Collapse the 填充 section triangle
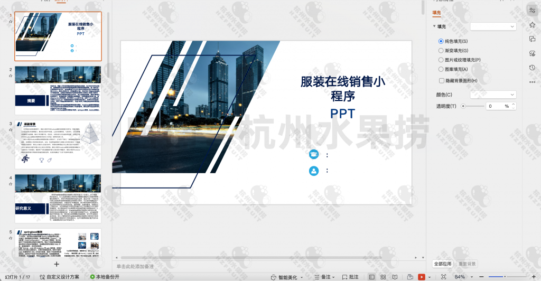Screen dimensions: 541x281 coord(434,26)
